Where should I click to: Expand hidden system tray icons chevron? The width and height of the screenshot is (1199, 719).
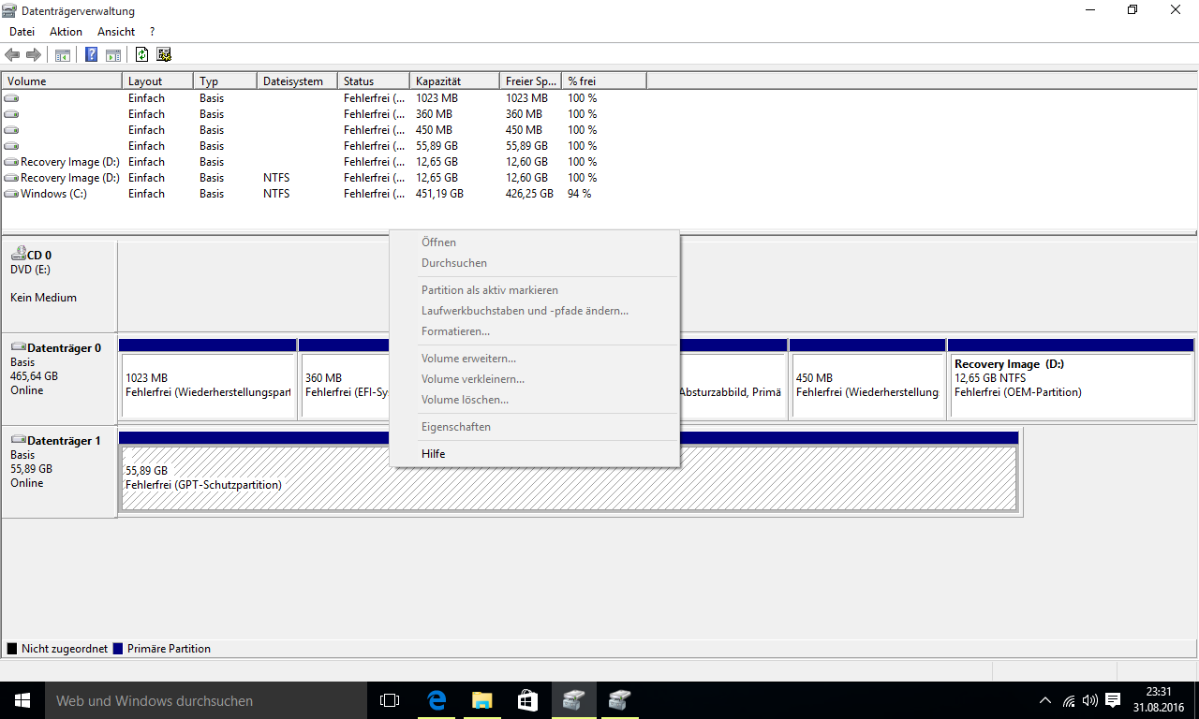pyautogui.click(x=1045, y=700)
